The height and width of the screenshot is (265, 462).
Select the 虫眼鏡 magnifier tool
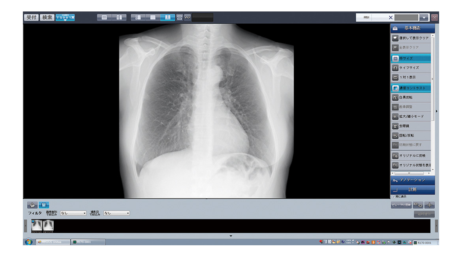point(411,126)
